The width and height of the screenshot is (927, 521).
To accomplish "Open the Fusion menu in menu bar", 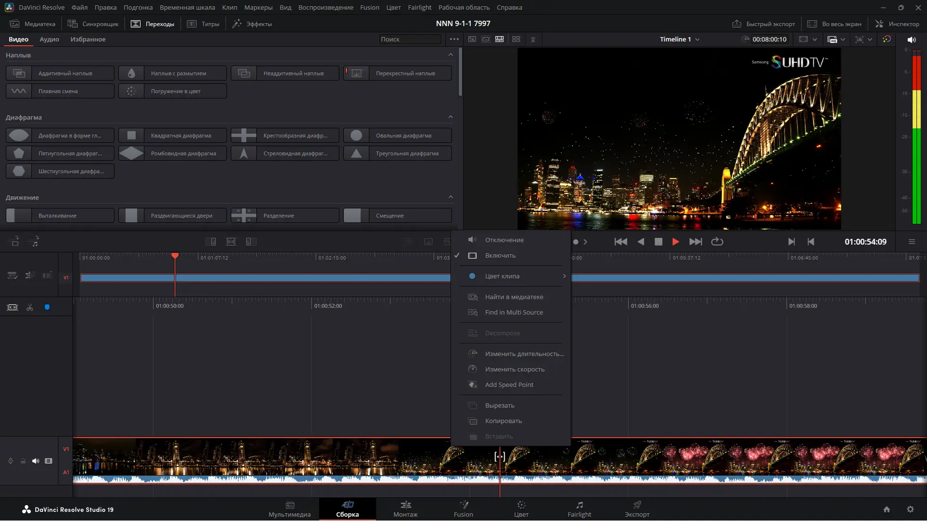I will click(x=369, y=7).
